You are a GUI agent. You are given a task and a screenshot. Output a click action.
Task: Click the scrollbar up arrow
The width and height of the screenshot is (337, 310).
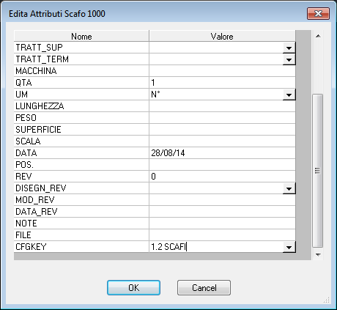tap(318, 36)
